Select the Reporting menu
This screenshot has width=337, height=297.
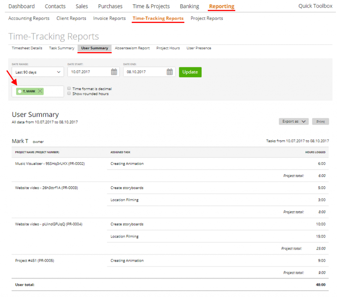pyautogui.click(x=221, y=6)
